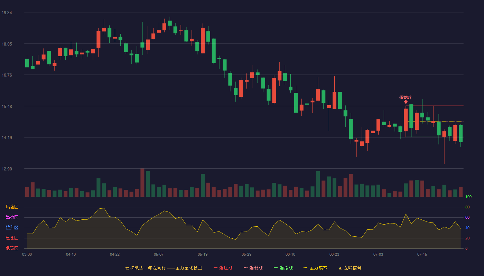
Task: Toggle the 强压线 legend series
Action: point(223,268)
